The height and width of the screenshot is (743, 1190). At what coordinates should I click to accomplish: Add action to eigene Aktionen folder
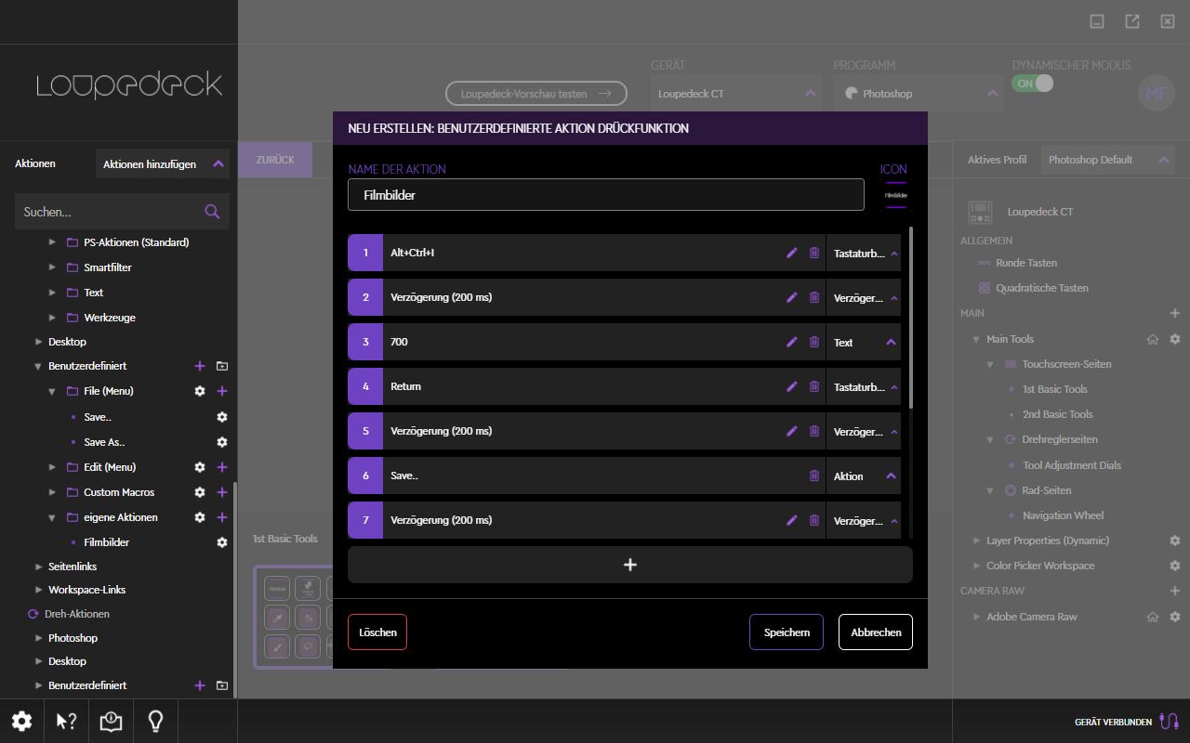[222, 517]
